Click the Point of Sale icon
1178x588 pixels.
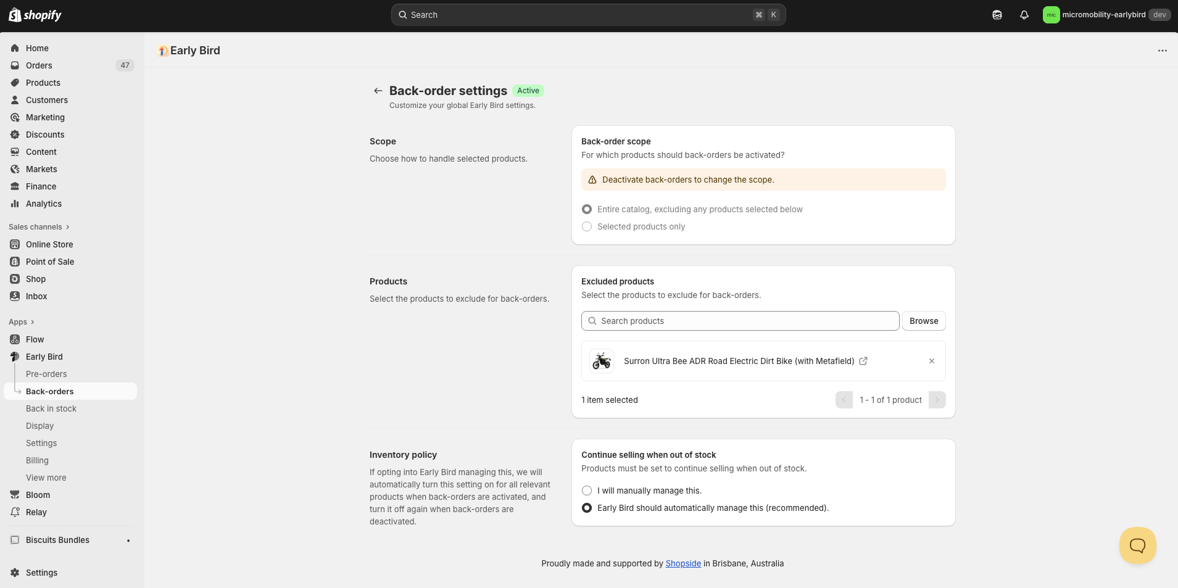coord(15,262)
